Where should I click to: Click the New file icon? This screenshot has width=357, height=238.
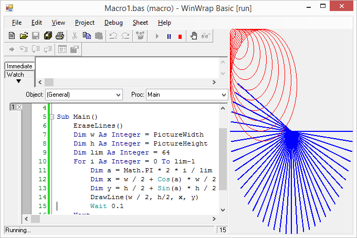(x=12, y=36)
